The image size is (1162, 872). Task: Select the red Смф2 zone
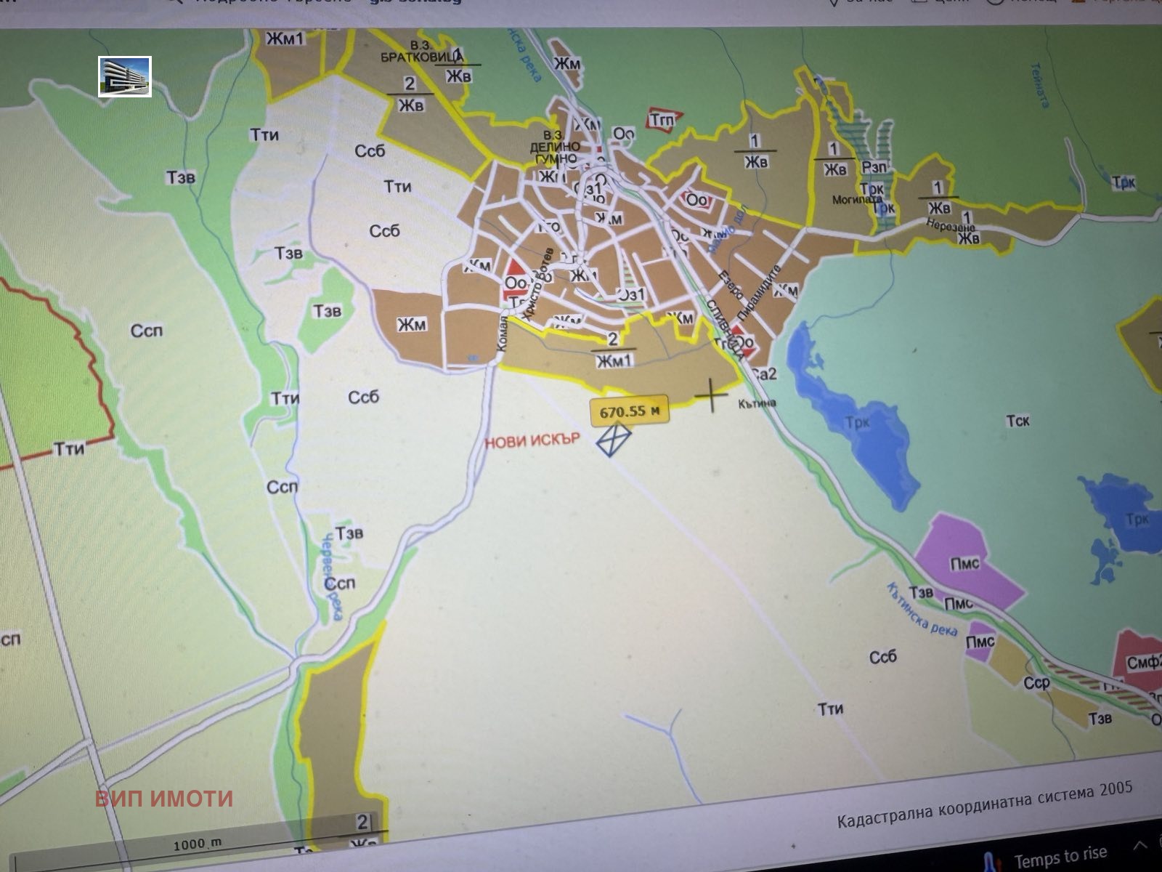click(1142, 661)
